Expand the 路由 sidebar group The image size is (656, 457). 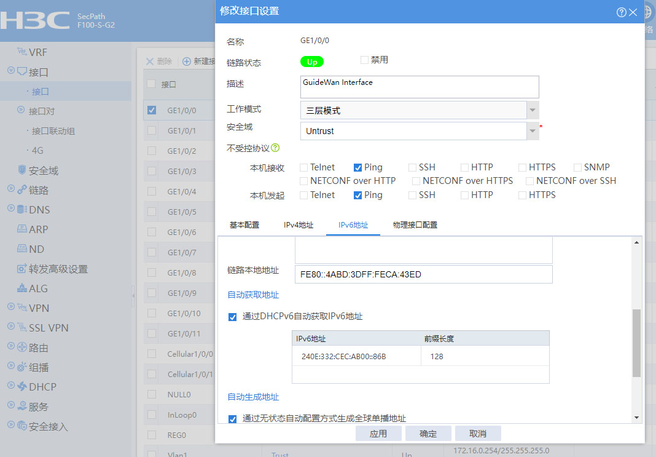click(x=11, y=346)
